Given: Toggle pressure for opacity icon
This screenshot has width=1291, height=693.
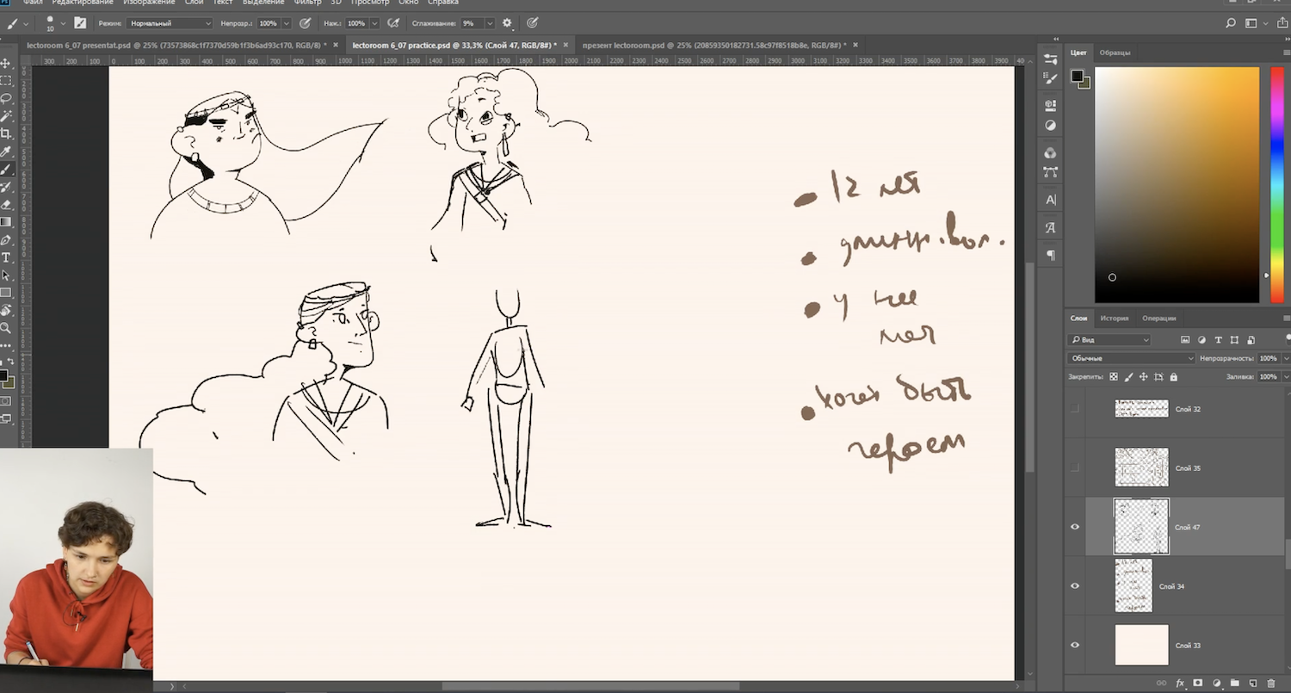Looking at the screenshot, I should click(305, 23).
